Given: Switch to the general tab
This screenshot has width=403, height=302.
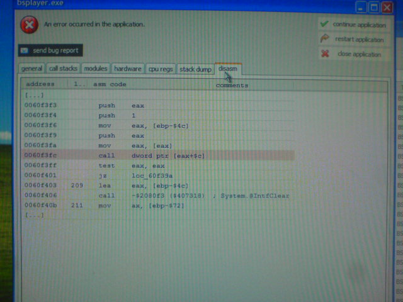Looking at the screenshot, I should point(31,69).
